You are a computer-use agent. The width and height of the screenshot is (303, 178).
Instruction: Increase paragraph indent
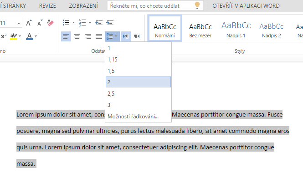110,23
